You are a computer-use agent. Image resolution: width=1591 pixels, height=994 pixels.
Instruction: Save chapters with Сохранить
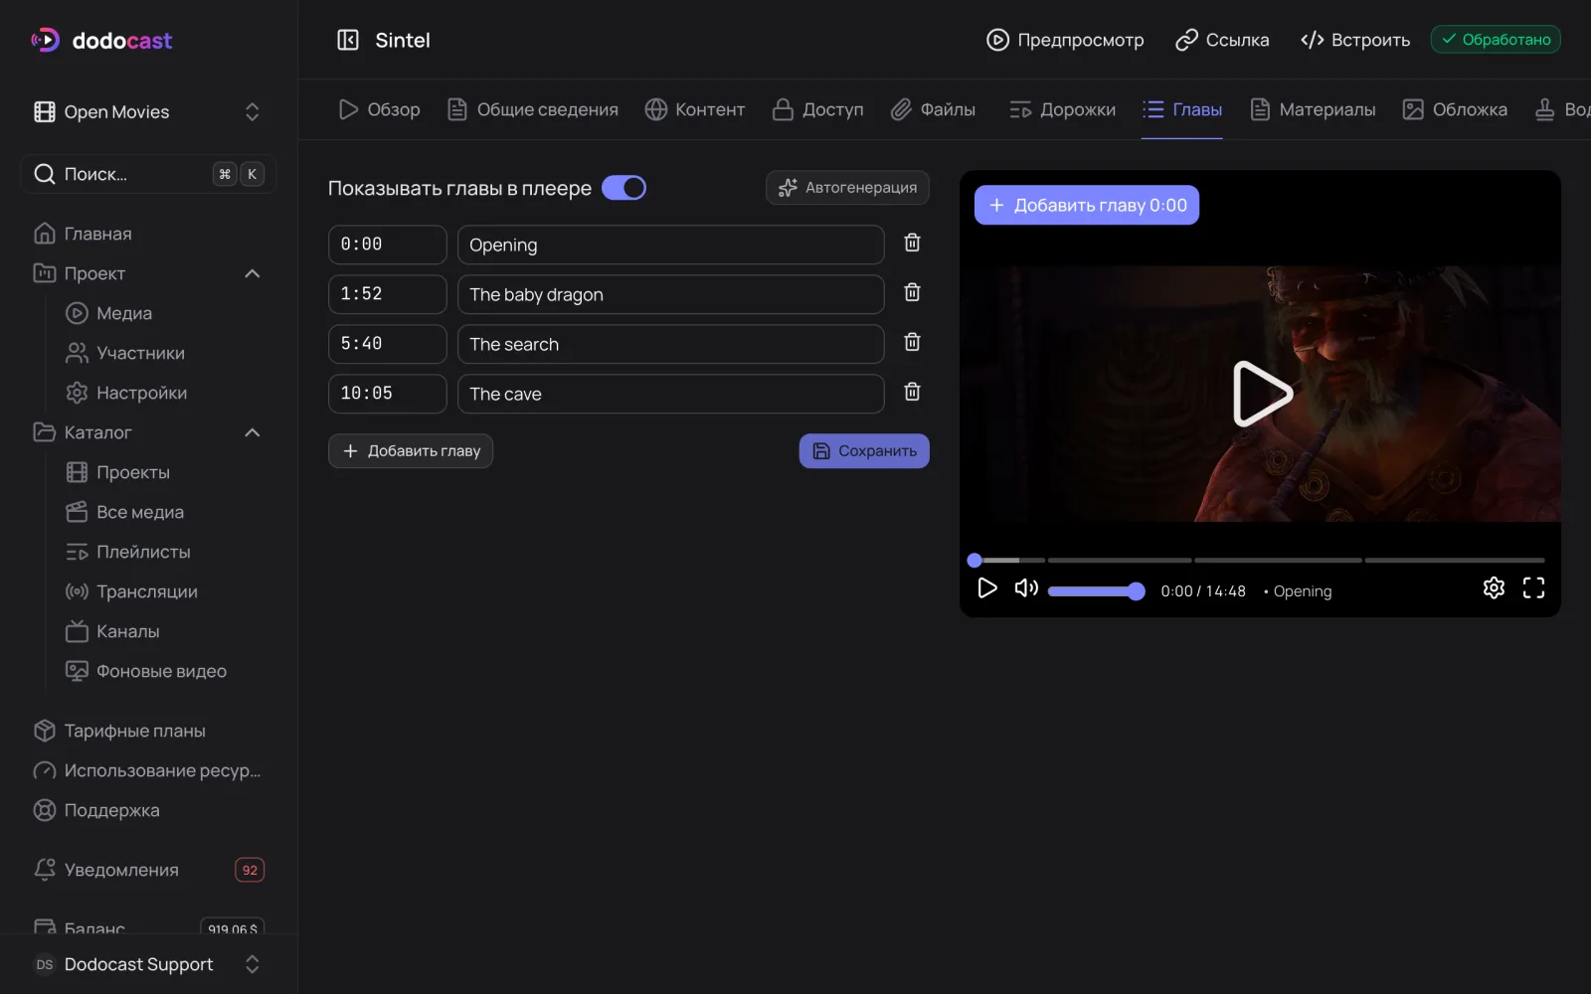tap(864, 450)
